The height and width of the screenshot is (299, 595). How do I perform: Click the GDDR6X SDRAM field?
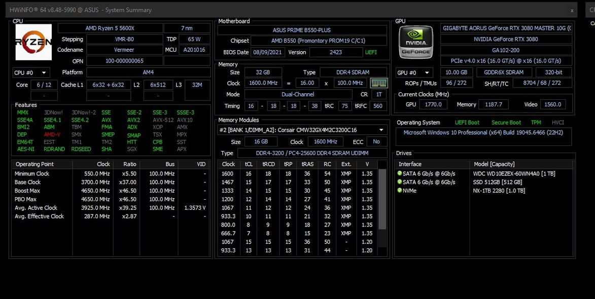click(504, 72)
